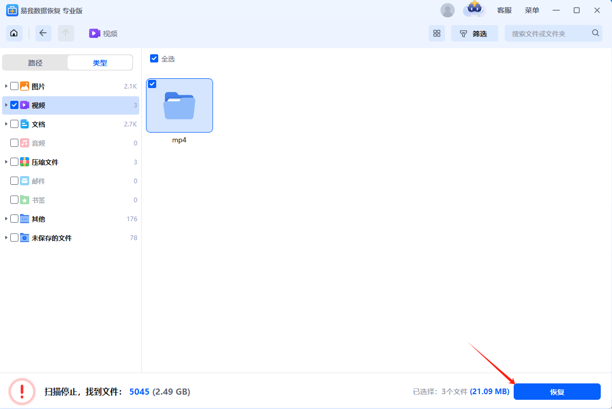Go up one level arrow button

66,33
